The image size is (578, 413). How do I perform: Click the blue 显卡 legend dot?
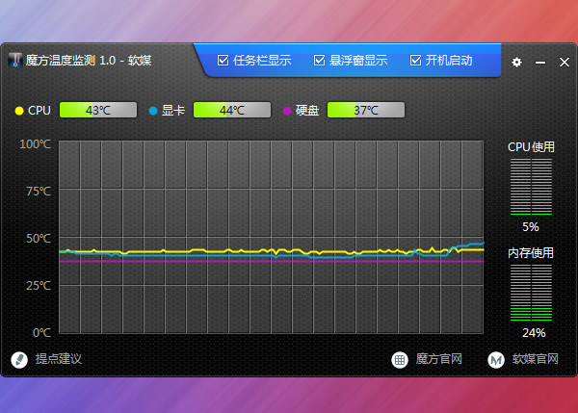coord(152,111)
